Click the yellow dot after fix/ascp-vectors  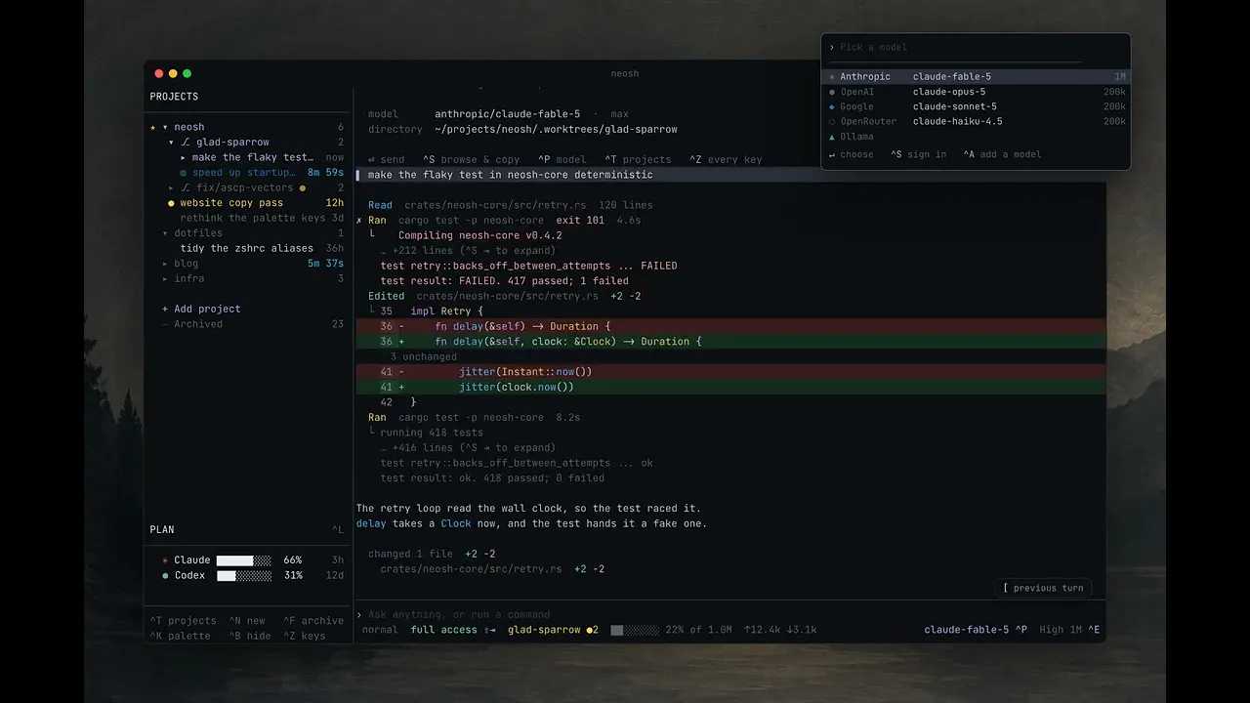click(x=303, y=187)
